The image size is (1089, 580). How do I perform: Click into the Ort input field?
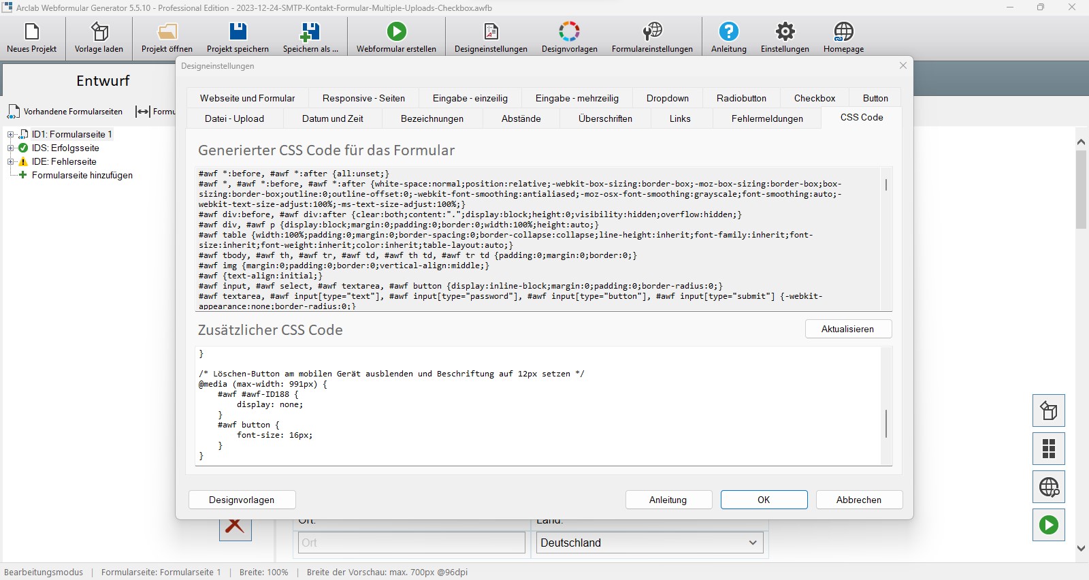coord(411,543)
